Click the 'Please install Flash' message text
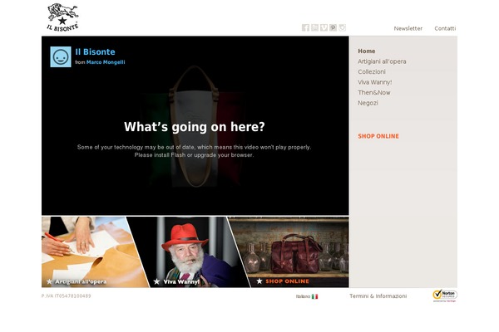Viewport: 499px width, 332px height. 194,155
